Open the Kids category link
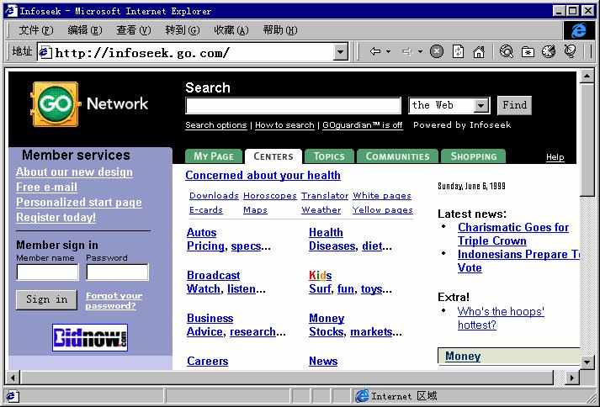 321,276
